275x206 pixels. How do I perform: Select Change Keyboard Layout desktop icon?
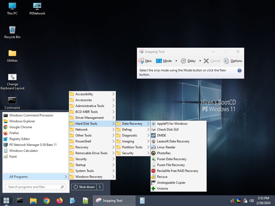click(12, 82)
